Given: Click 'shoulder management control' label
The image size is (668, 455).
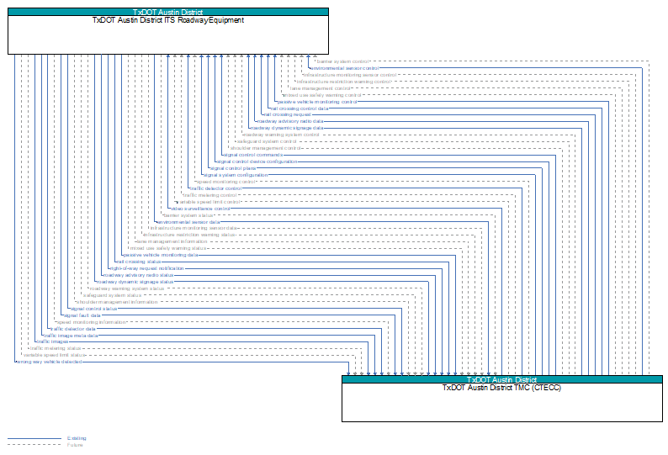Looking at the screenshot, I should tap(265, 148).
